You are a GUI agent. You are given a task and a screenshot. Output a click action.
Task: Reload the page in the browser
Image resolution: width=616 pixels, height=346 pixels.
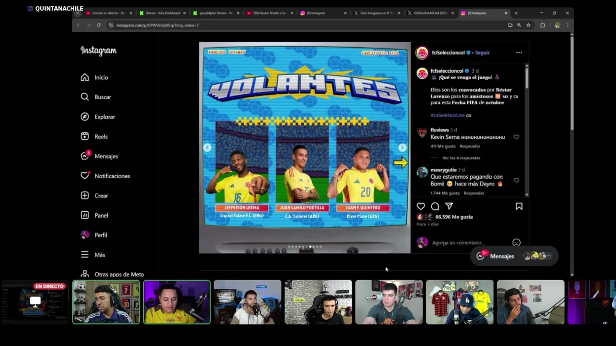pyautogui.click(x=99, y=25)
